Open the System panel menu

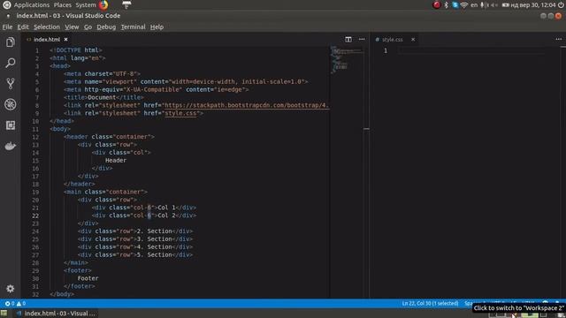click(86, 4)
